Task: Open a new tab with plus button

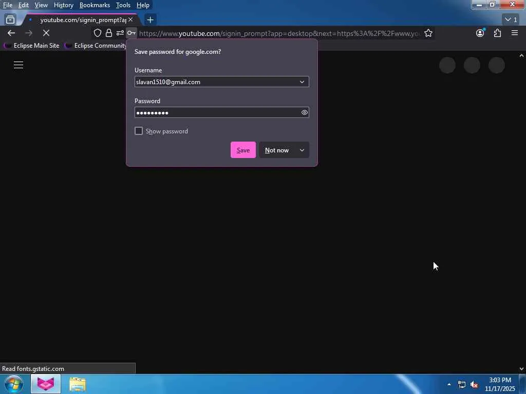Action: (150, 20)
